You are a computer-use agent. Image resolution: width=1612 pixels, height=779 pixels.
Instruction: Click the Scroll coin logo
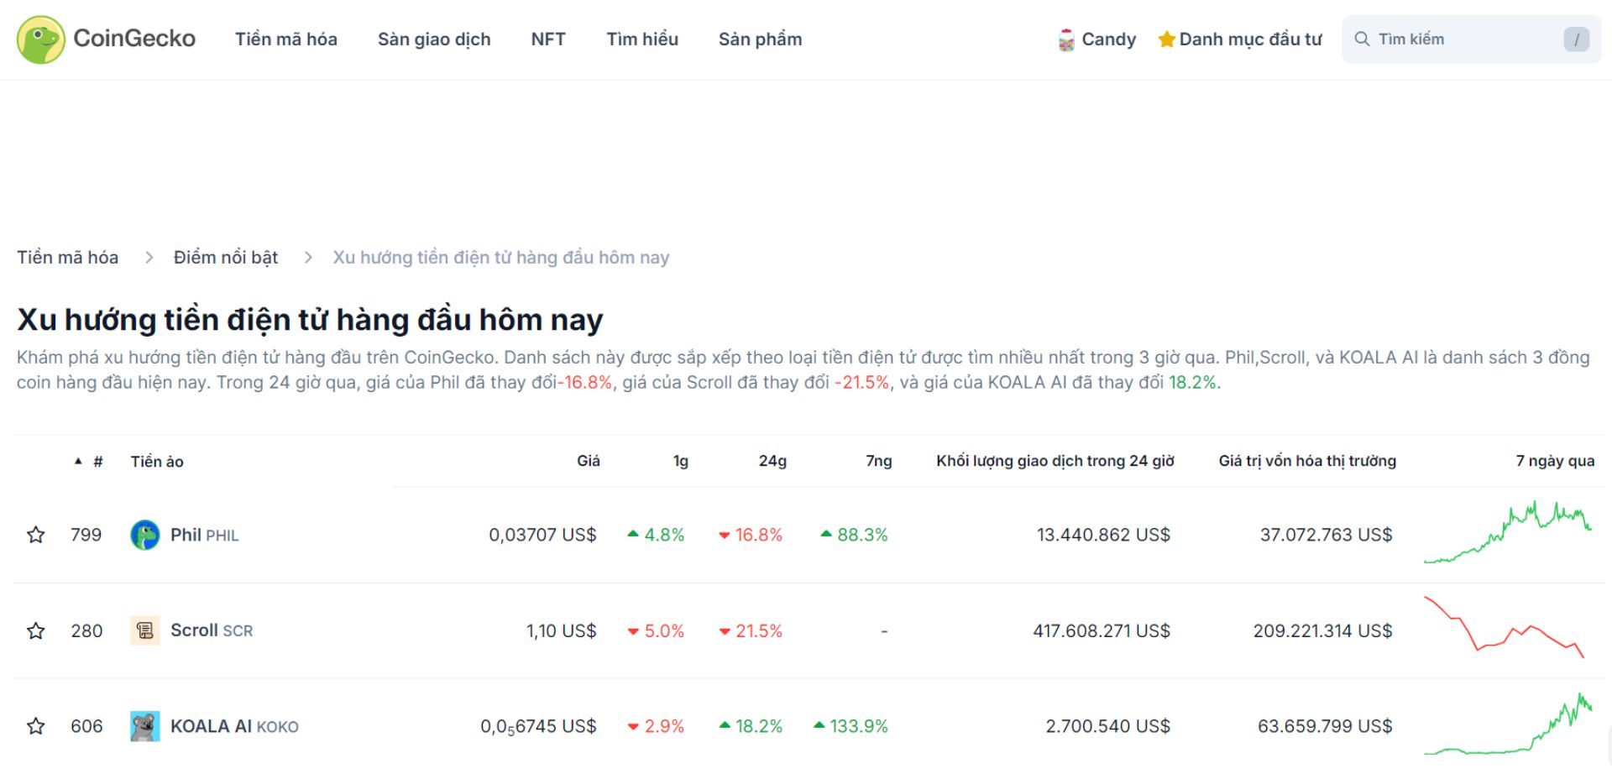pyautogui.click(x=145, y=630)
